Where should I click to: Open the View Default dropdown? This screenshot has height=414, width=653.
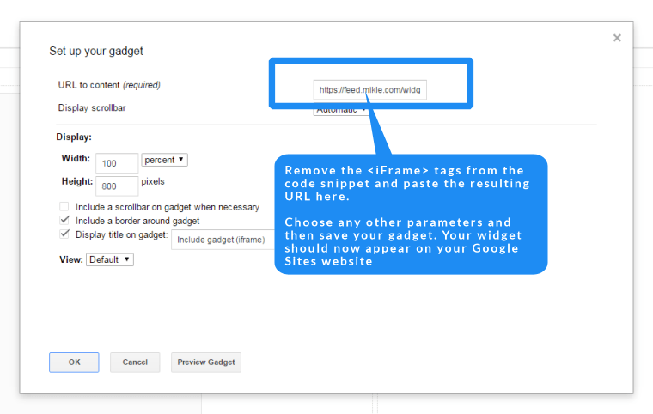click(x=110, y=259)
